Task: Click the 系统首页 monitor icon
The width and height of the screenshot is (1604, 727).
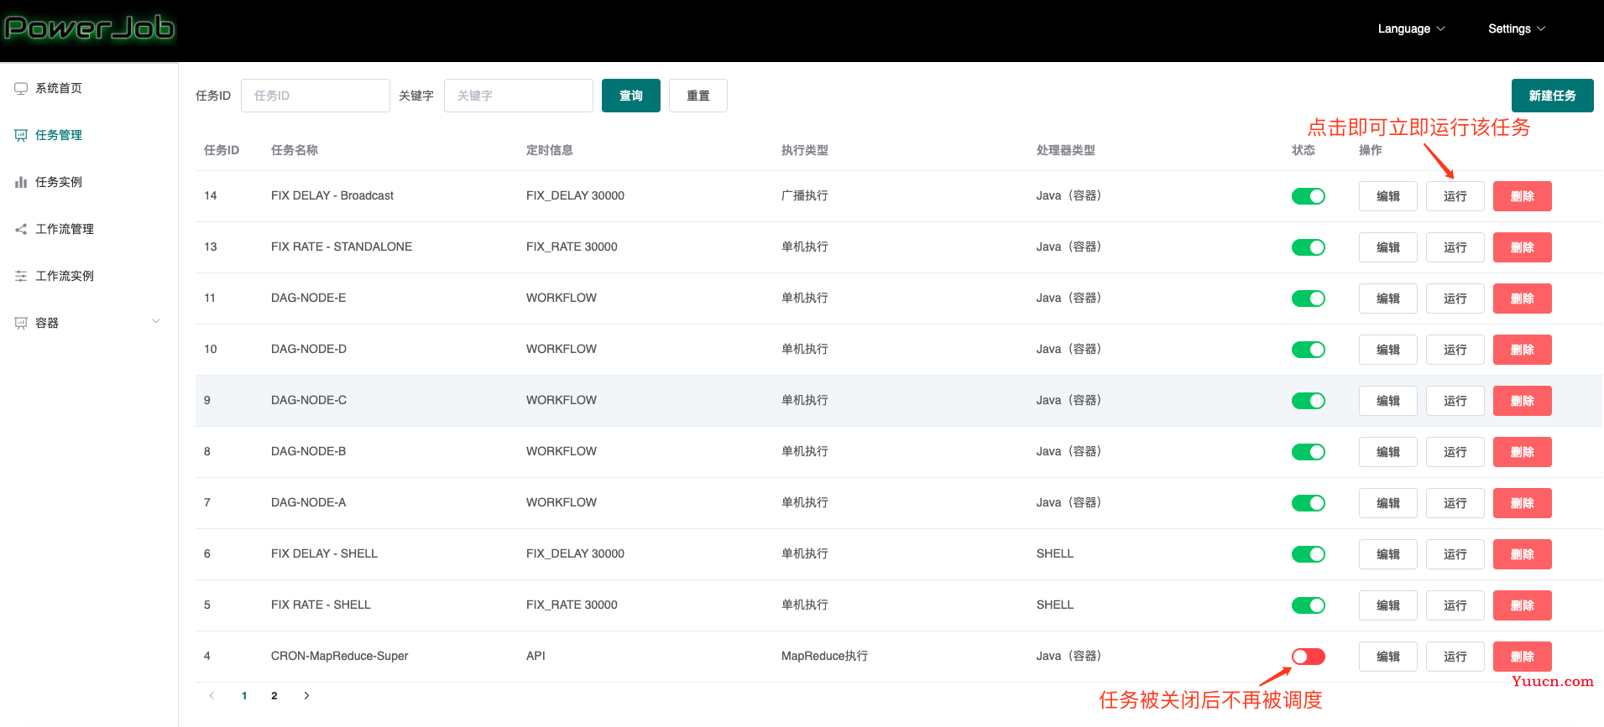Action: 21,88
